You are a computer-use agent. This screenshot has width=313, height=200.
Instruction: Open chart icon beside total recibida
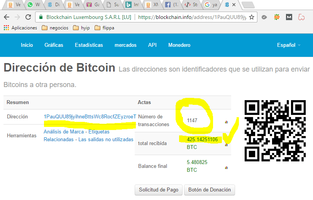pyautogui.click(x=227, y=145)
